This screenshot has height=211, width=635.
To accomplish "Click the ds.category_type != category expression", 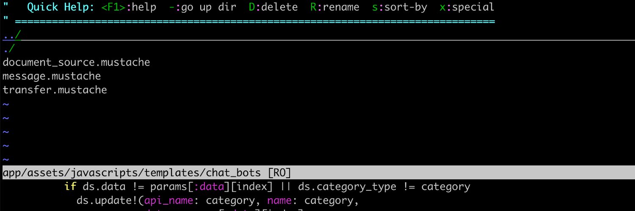I will pyautogui.click(x=384, y=187).
